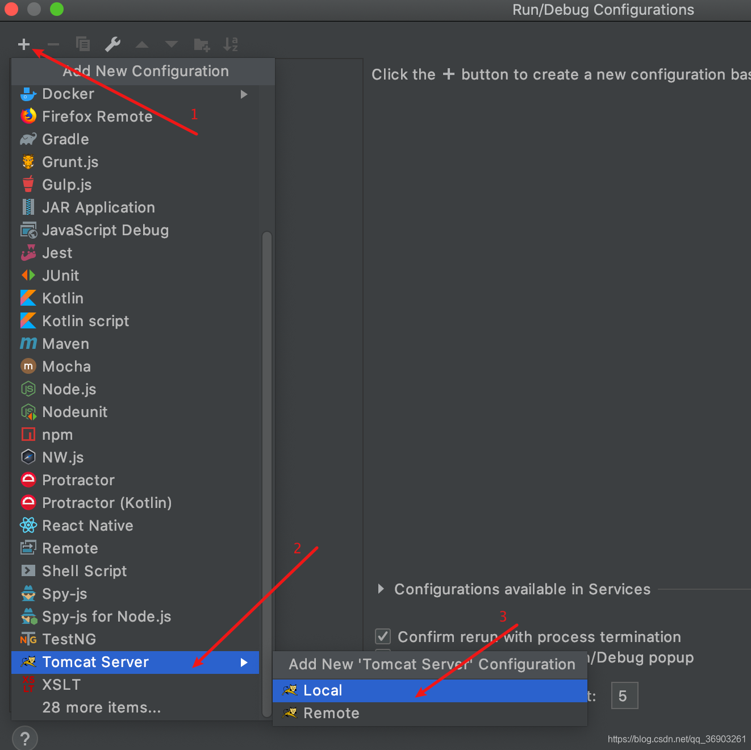Image resolution: width=751 pixels, height=750 pixels.
Task: Click the Maven m icon
Action: (x=28, y=344)
